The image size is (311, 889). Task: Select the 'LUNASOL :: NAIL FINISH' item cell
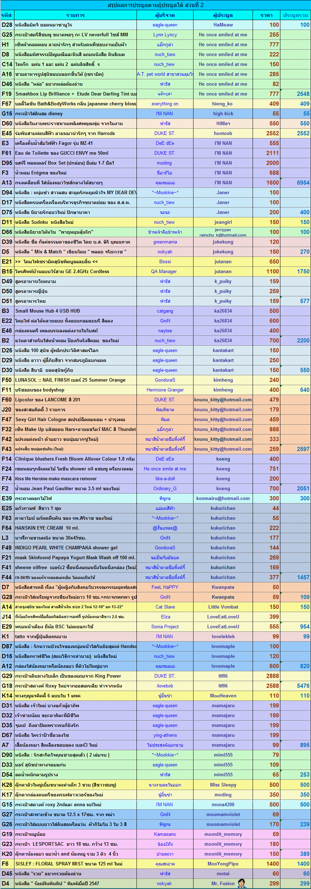(75, 380)
